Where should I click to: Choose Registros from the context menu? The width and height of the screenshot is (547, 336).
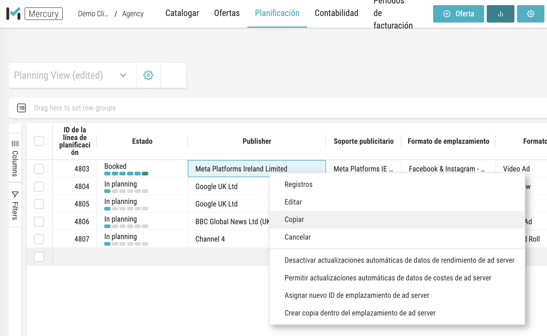397,184
